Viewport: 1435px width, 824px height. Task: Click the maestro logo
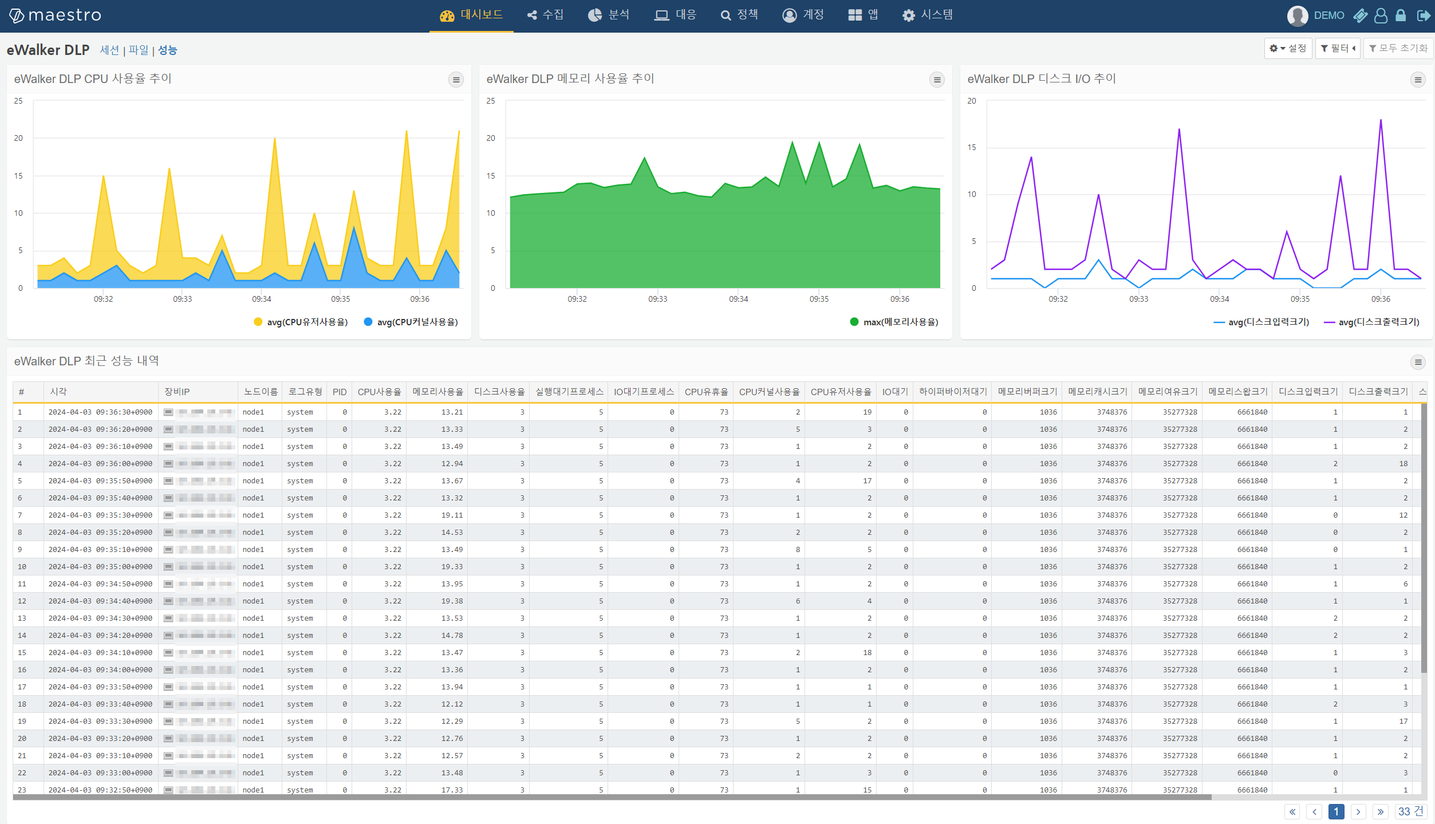(55, 15)
